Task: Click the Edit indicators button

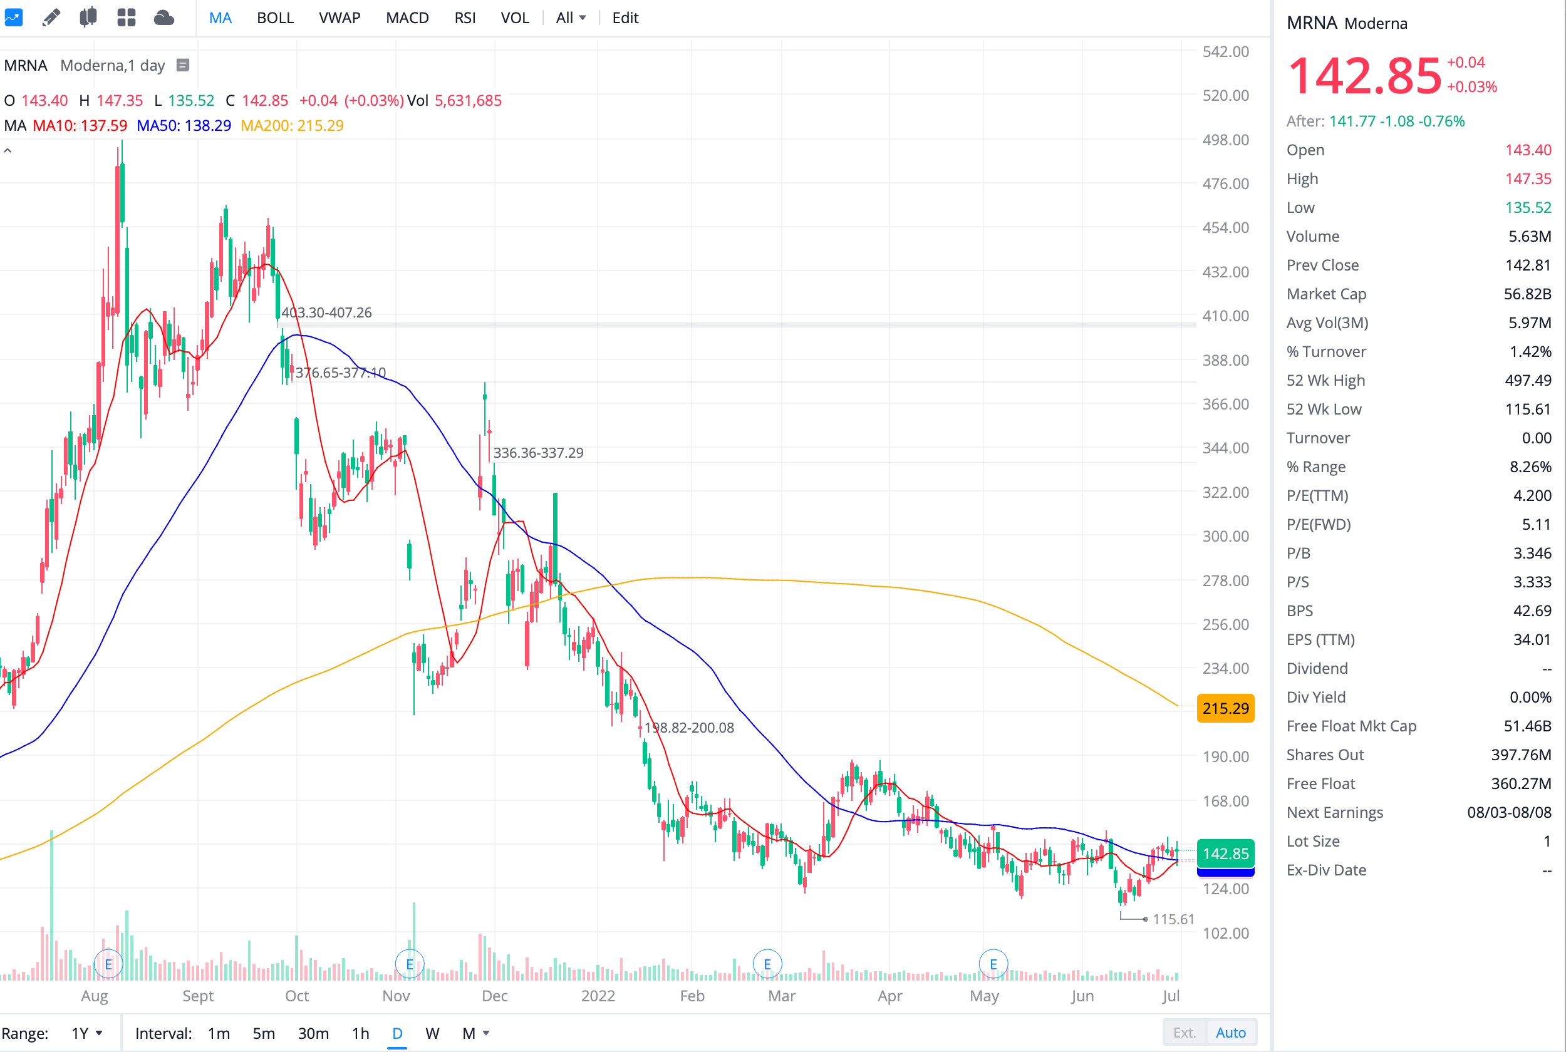Action: (x=625, y=18)
